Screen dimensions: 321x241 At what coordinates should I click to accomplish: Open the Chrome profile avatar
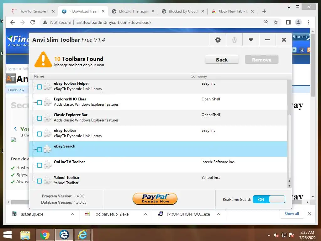[298, 22]
